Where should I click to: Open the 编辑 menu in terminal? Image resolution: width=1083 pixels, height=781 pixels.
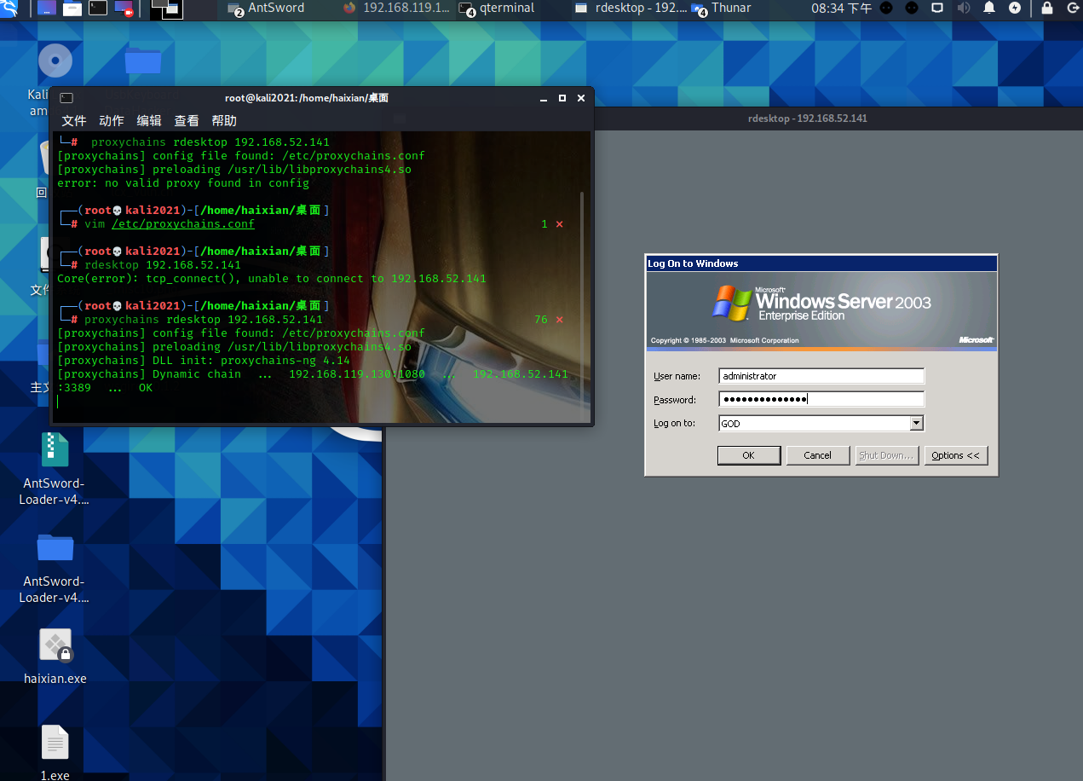point(149,120)
